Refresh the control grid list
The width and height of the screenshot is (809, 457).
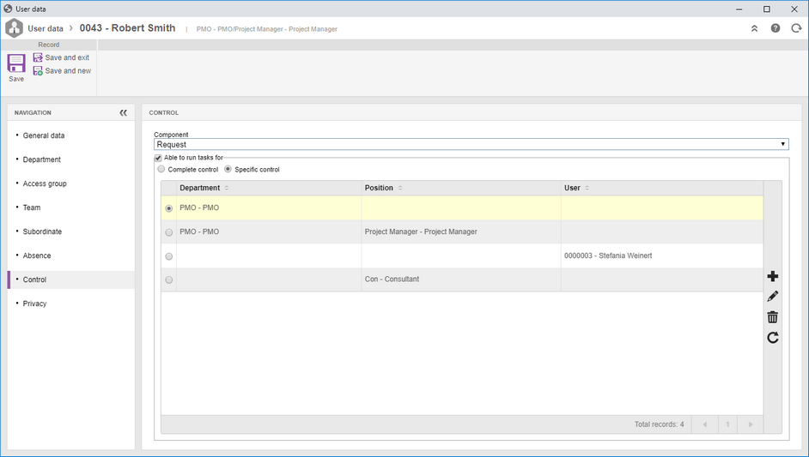pyautogui.click(x=772, y=338)
